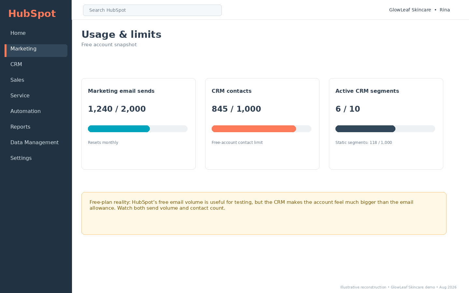469x293 pixels.
Task: Click the CRM contacts progress bar
Action: tap(262, 129)
